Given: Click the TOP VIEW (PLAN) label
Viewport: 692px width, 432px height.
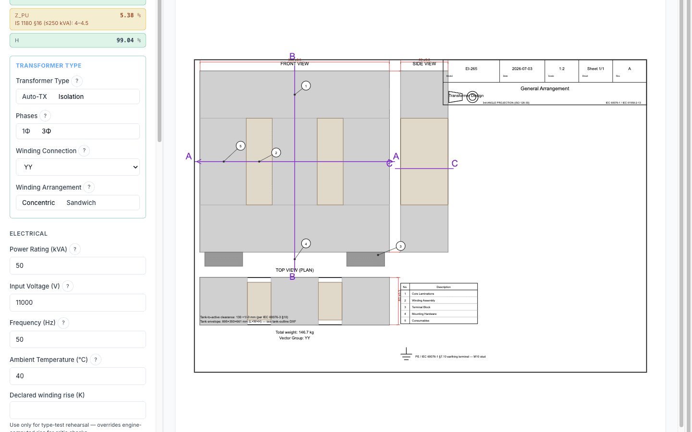Looking at the screenshot, I should [x=295, y=270].
